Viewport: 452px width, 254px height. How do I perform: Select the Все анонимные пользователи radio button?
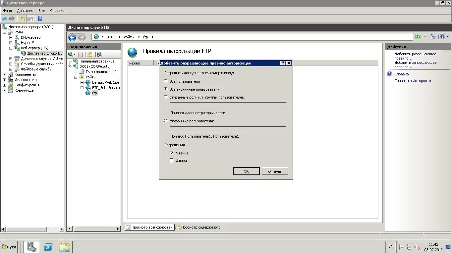coord(166,89)
